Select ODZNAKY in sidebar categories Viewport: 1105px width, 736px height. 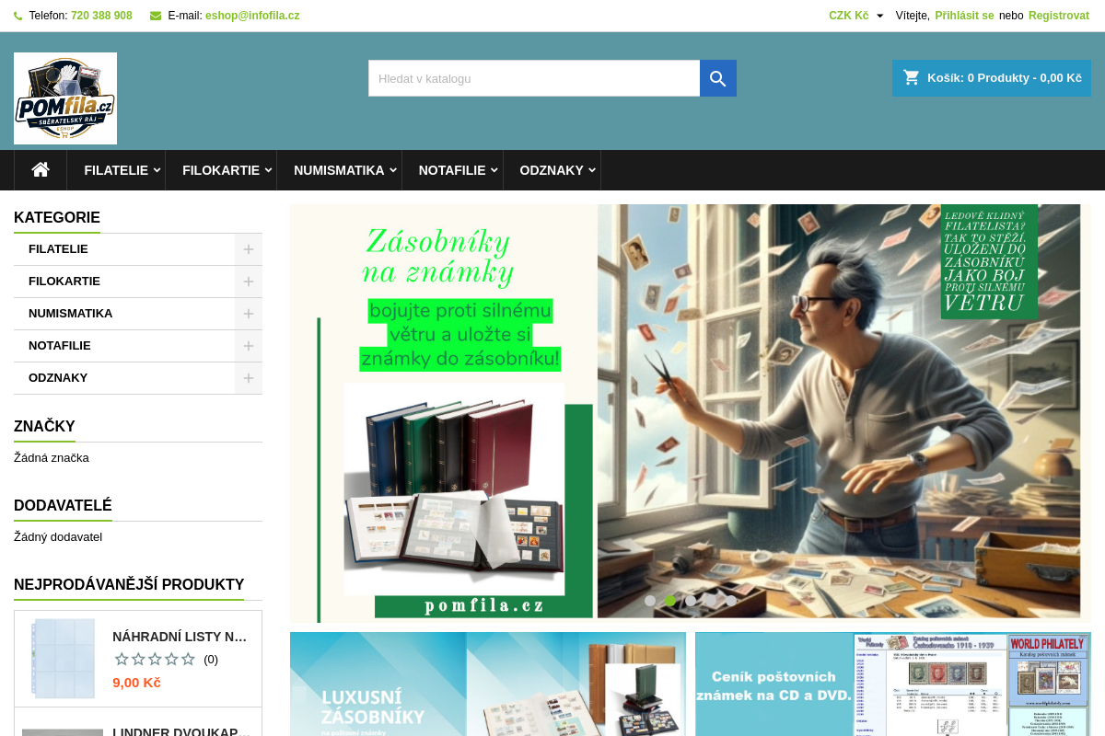point(58,378)
